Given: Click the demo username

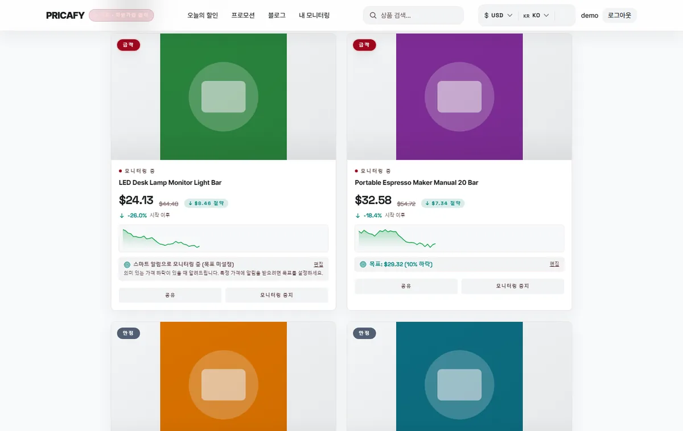Looking at the screenshot, I should point(590,15).
